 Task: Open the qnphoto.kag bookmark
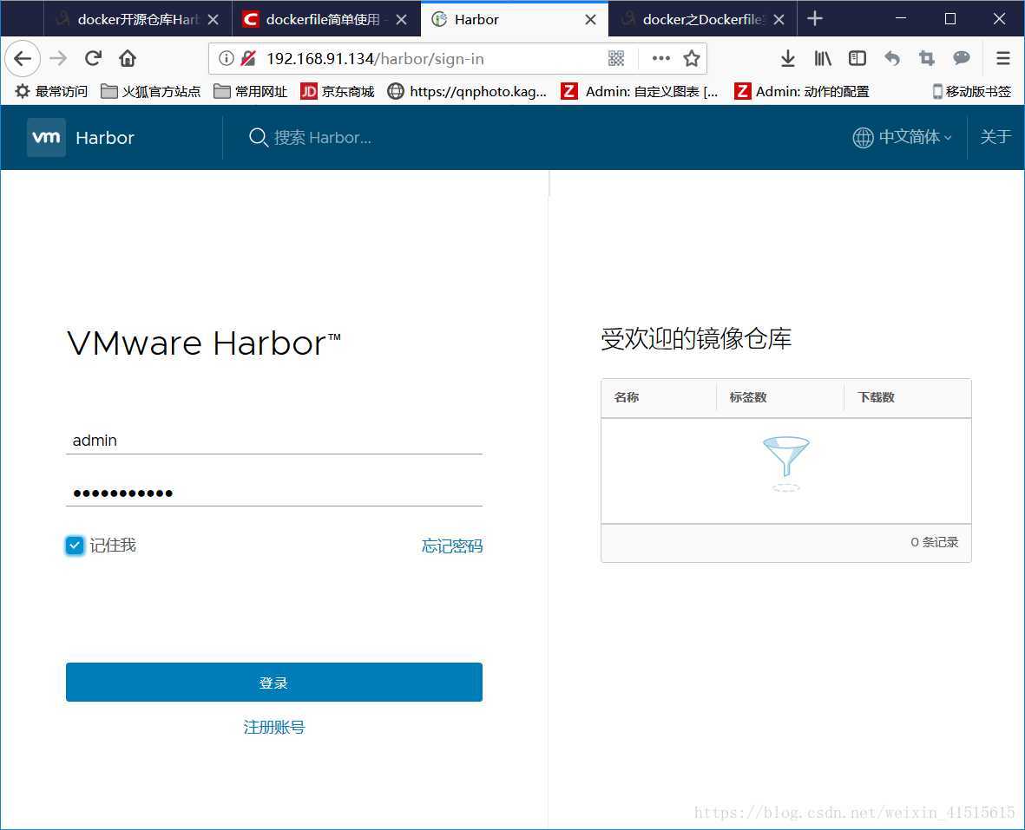[467, 91]
